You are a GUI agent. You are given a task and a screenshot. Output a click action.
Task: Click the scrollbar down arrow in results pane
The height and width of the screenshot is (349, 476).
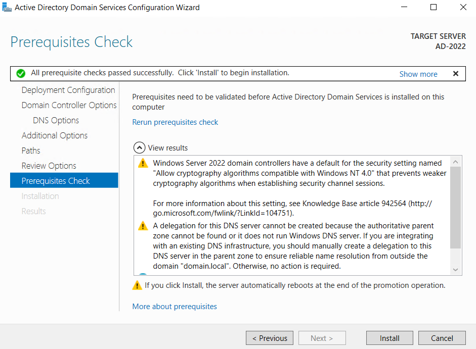click(455, 269)
